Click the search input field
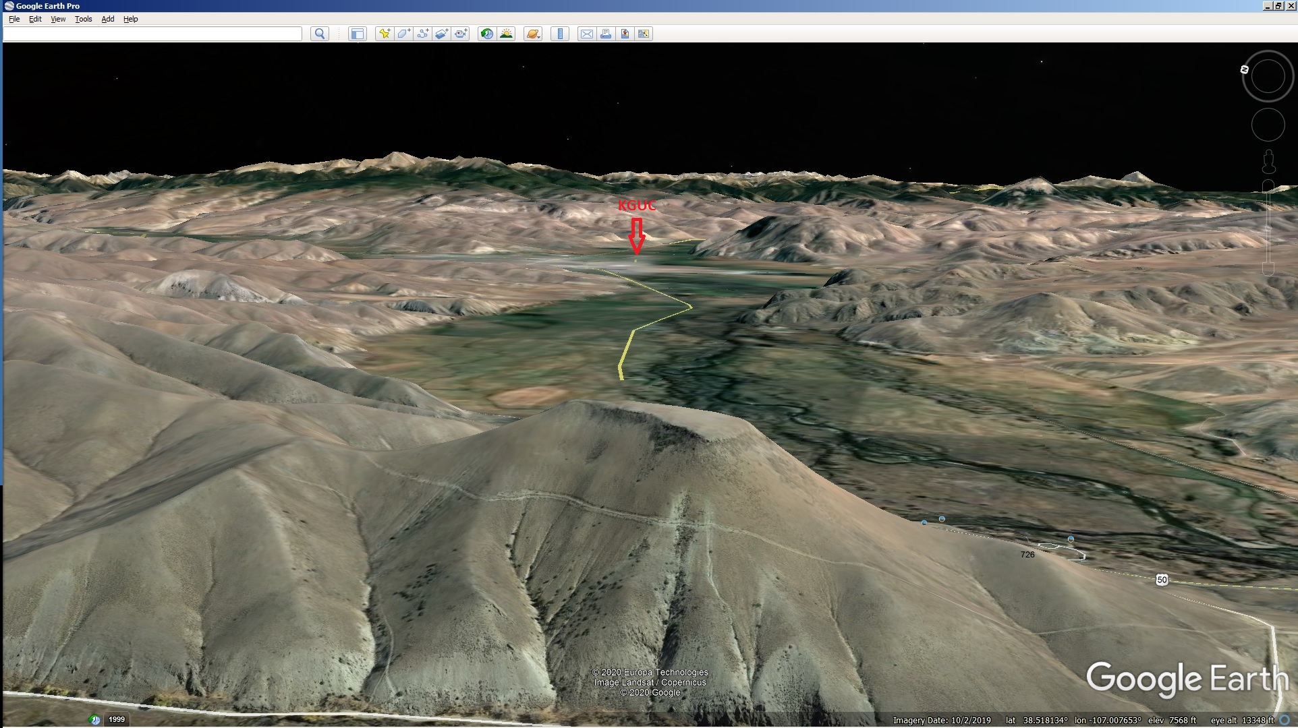This screenshot has width=1298, height=728. click(x=153, y=34)
